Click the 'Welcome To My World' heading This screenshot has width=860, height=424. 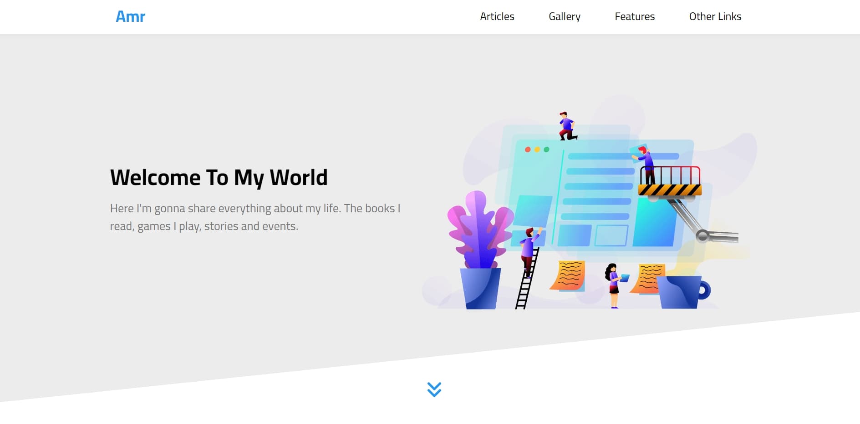(x=219, y=177)
